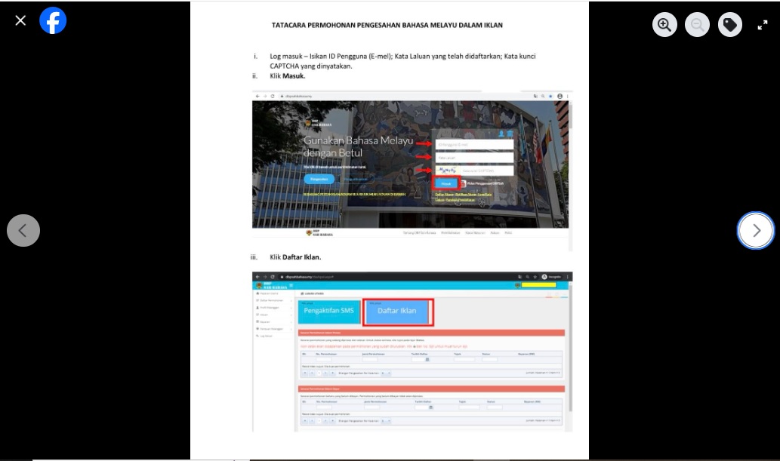Screen dimensions: 780x461
Task: Click the ID Pengguna (E-mel) field
Action: (475, 144)
